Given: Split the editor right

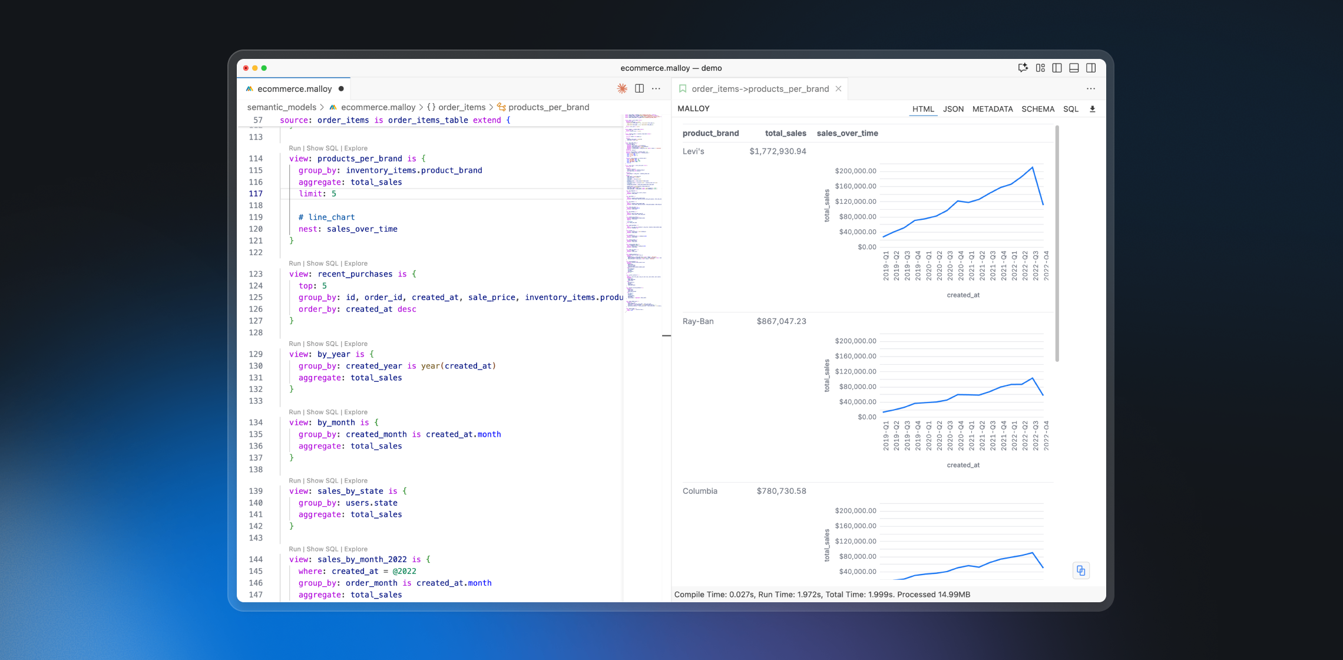Looking at the screenshot, I should pos(639,88).
